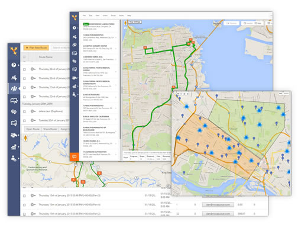Open gear dropdown for Thursday 15th Part 3 route
Viewport: 298px width, 227px height.
tap(33, 196)
